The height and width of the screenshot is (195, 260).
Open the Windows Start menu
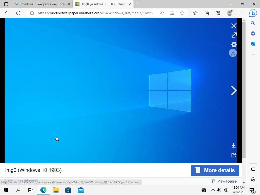(6, 190)
